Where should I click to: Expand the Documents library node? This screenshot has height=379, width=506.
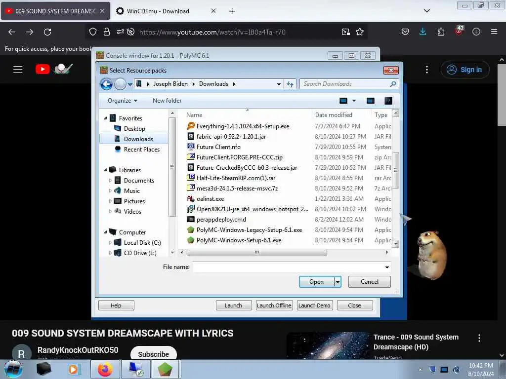tap(110, 181)
